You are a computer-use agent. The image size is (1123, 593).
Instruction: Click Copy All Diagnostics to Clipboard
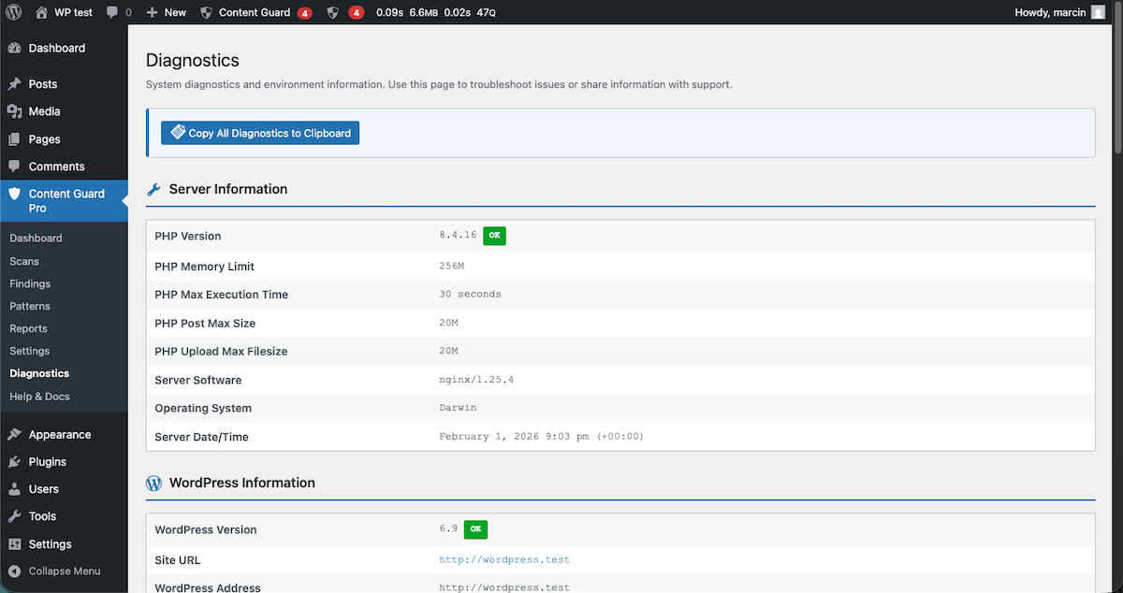[259, 132]
